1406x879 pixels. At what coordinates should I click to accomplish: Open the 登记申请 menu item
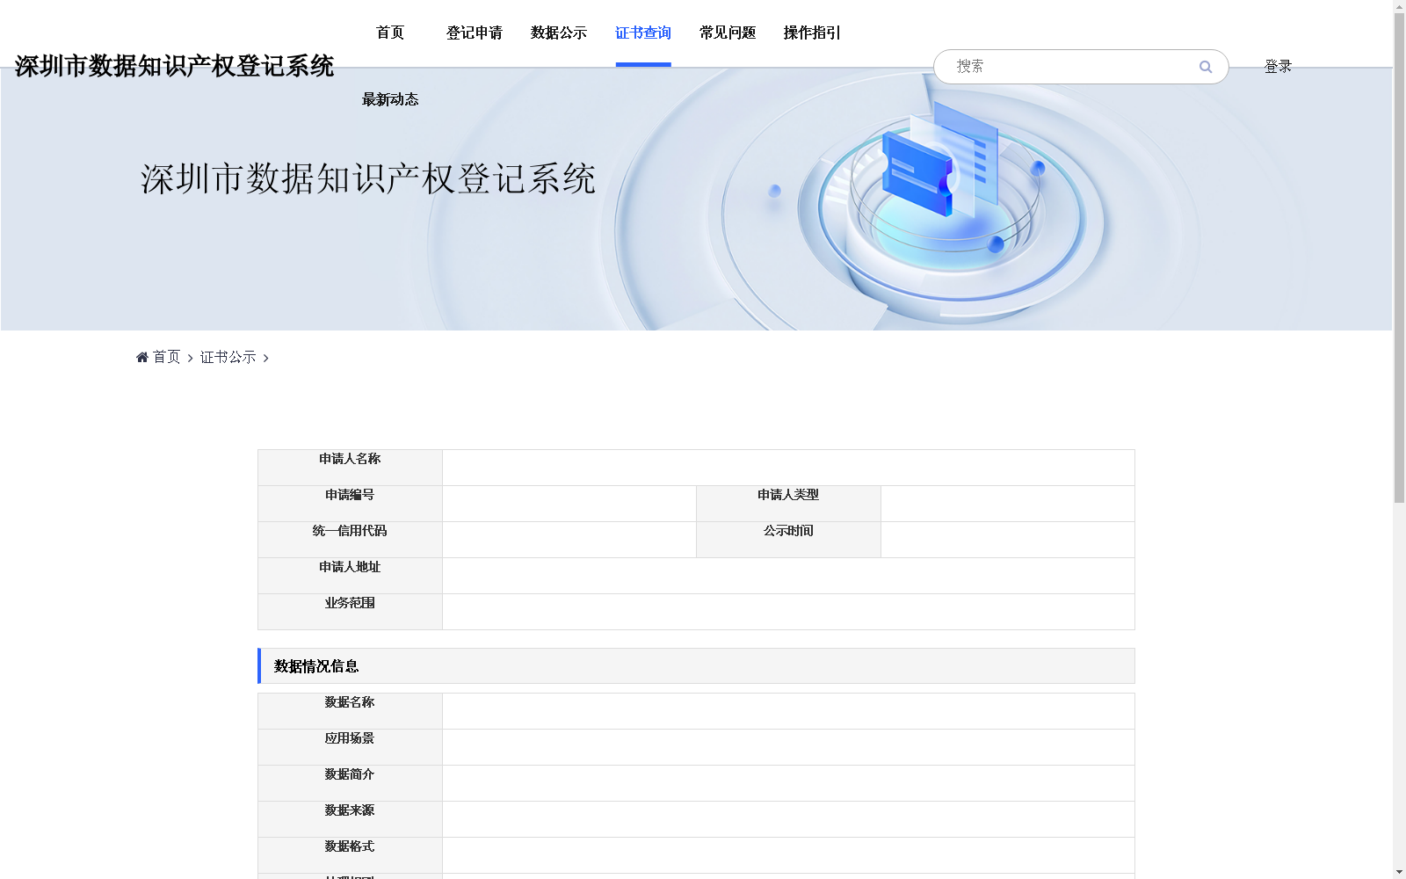coord(475,33)
